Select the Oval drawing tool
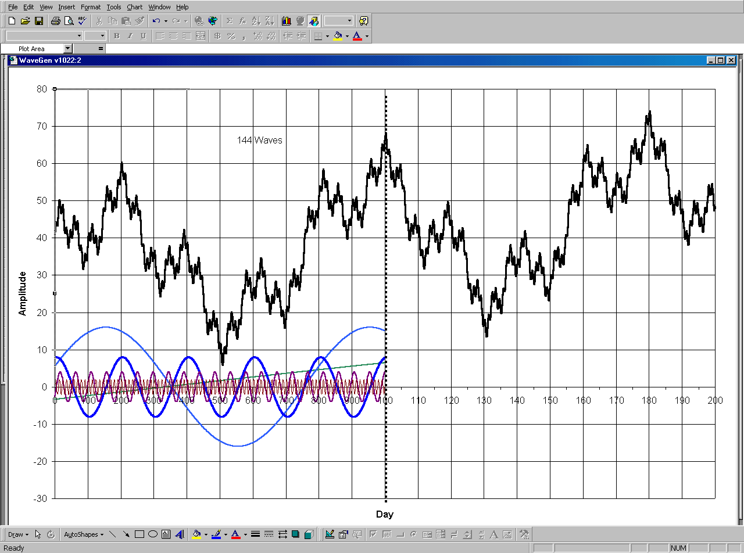Viewport: 744px width, 553px height. [x=153, y=534]
